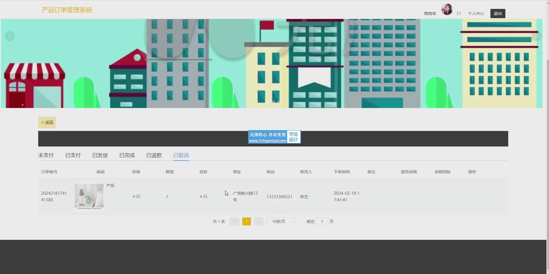Image resolution: width=549 pixels, height=274 pixels.
Task: Open the 10条/页 page size dropdown
Action: [281, 222]
